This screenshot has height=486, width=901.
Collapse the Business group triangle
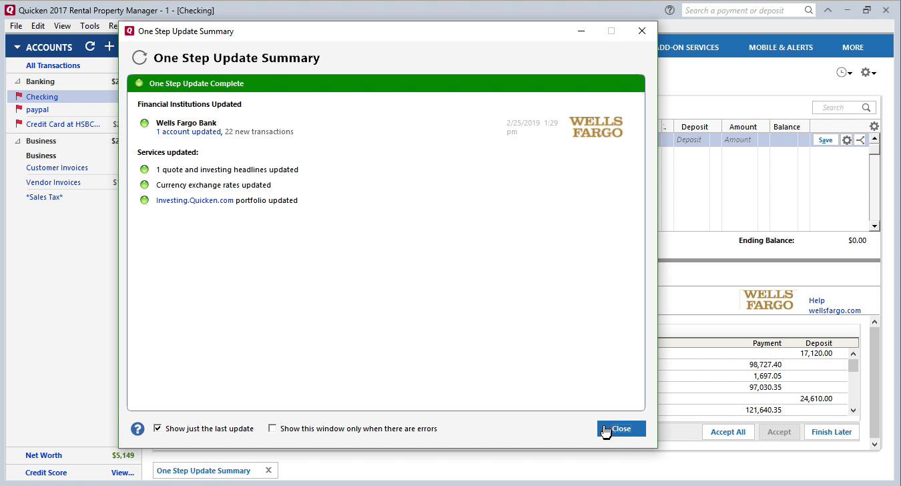click(17, 141)
